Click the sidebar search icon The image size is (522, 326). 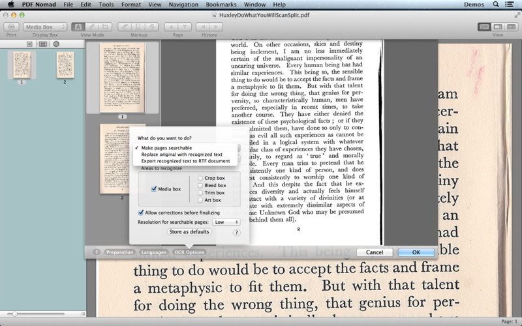pos(57,44)
